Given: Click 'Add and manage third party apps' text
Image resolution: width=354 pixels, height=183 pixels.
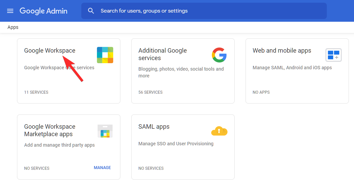Looking at the screenshot, I should [60, 145].
